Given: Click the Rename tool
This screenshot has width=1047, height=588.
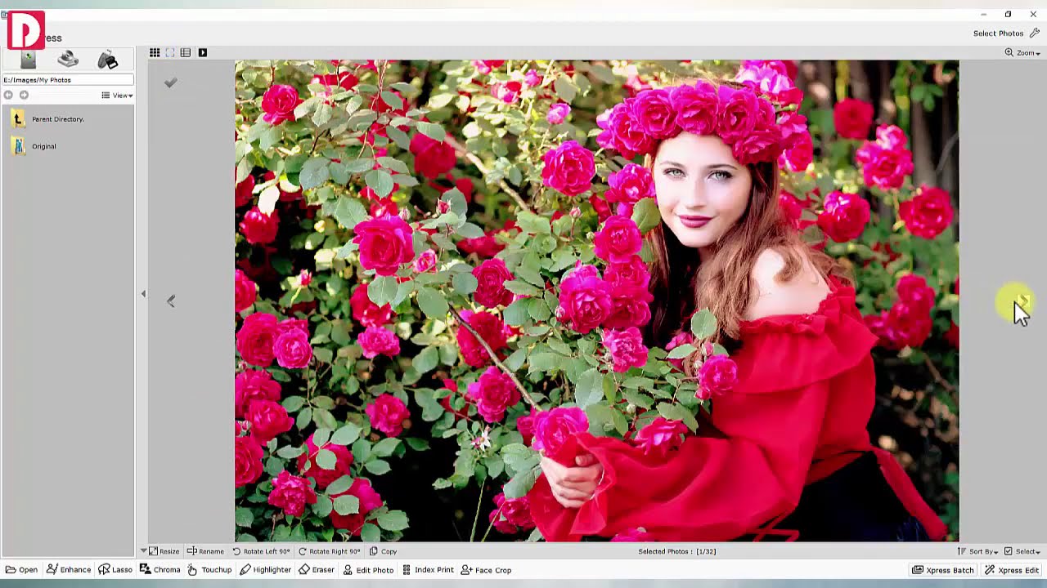Looking at the screenshot, I should (x=205, y=551).
